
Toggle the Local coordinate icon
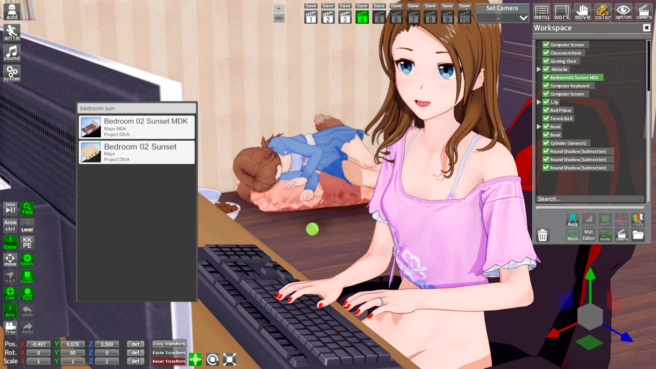(x=27, y=225)
